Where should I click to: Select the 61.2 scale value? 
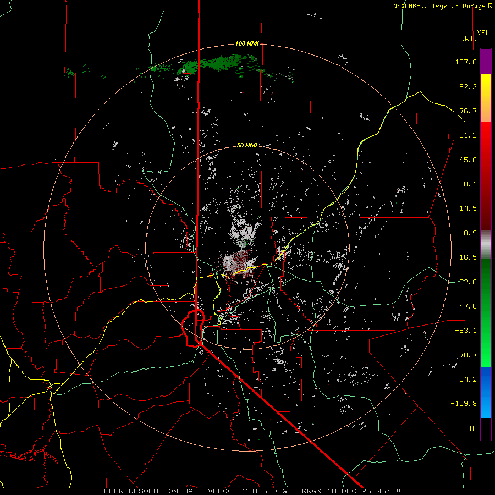click(468, 135)
